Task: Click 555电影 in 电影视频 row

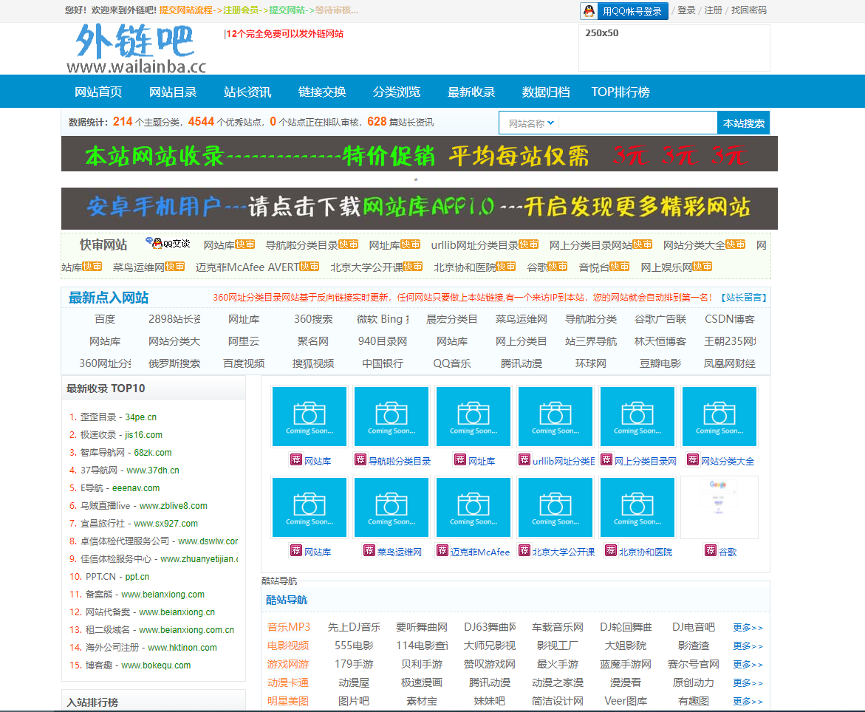Action: (354, 646)
